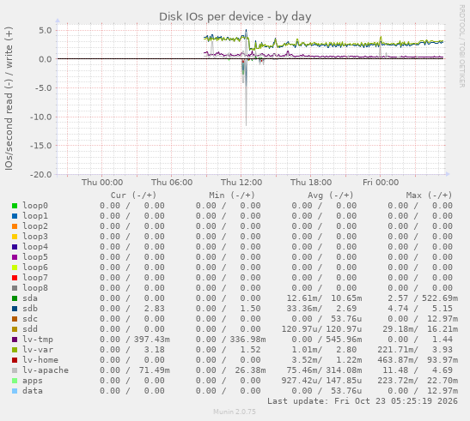Click the sdb current write value 2.83
The width and height of the screenshot is (470, 421).
[154, 309]
